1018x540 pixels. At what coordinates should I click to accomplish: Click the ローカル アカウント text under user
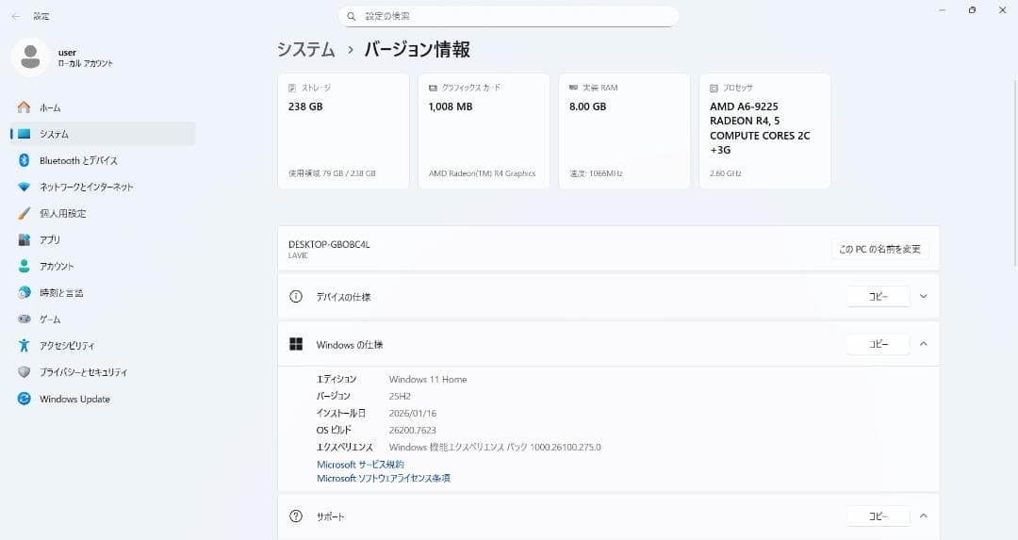click(x=85, y=63)
